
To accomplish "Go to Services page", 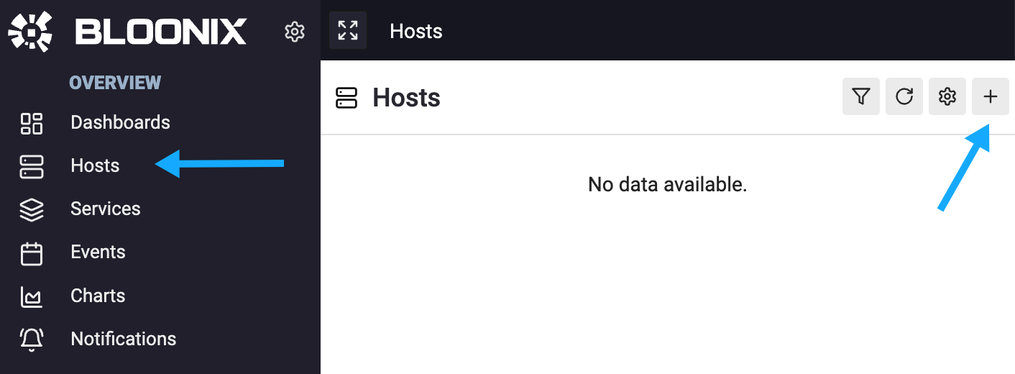I will [x=106, y=209].
